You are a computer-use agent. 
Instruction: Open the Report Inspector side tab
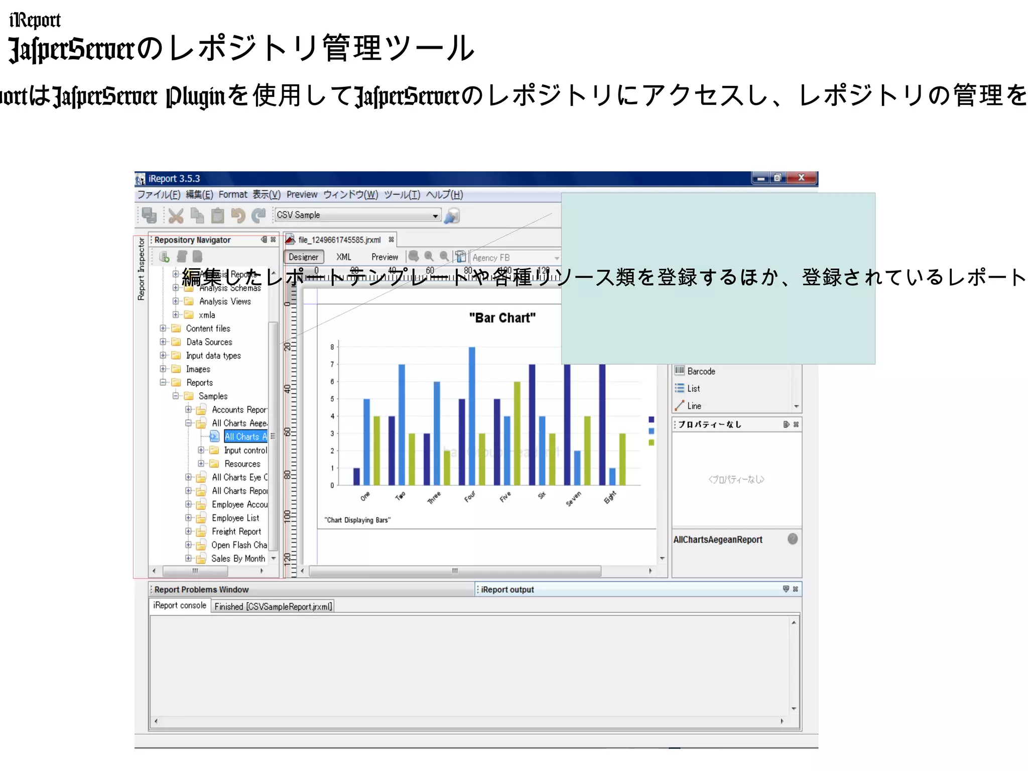point(141,269)
